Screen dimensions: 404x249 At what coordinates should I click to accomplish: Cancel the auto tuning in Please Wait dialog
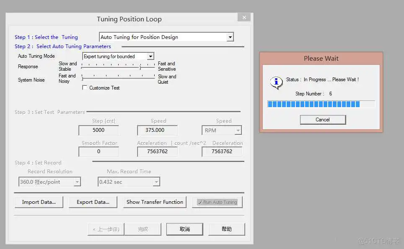[x=323, y=120]
